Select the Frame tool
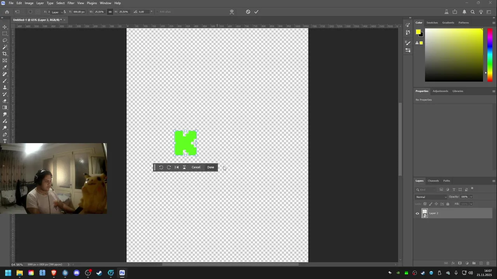Screen dimensions: 497x279 [x=5, y=60]
